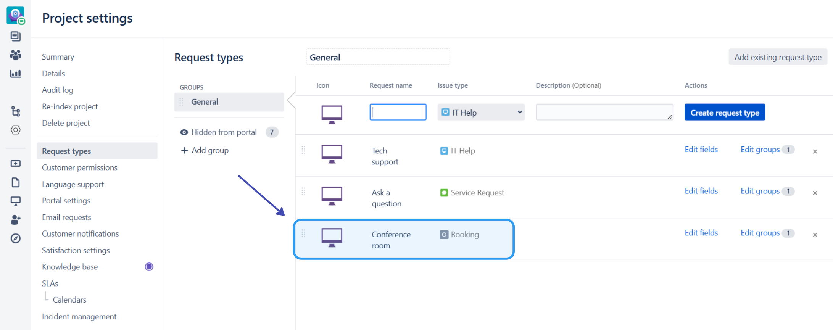This screenshot has width=833, height=330.
Task: Open the Queues icon in left sidebar
Action: [x=15, y=37]
